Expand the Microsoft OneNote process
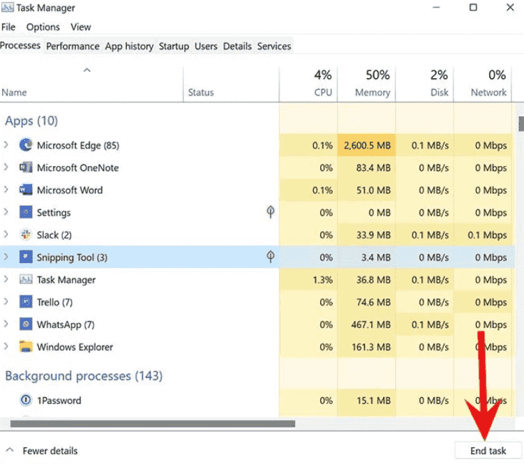This screenshot has width=524, height=464. click(6, 167)
